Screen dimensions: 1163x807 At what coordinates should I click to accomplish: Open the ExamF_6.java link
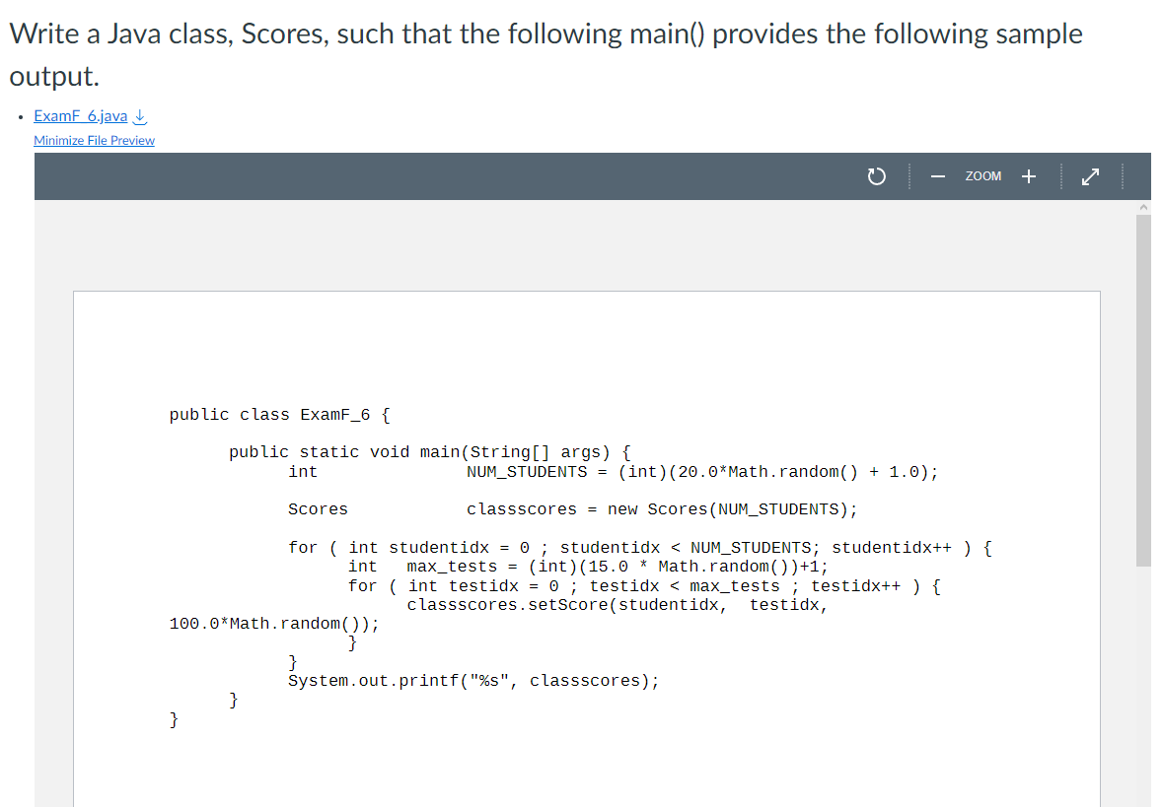(x=79, y=115)
